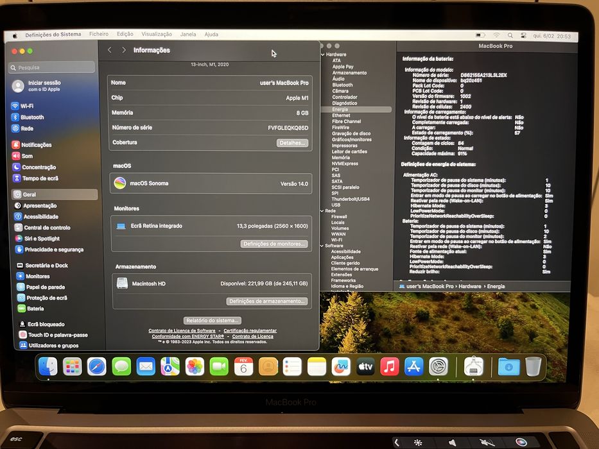Open the Janela menu
Viewport: 599px width, 449px height.
188,34
